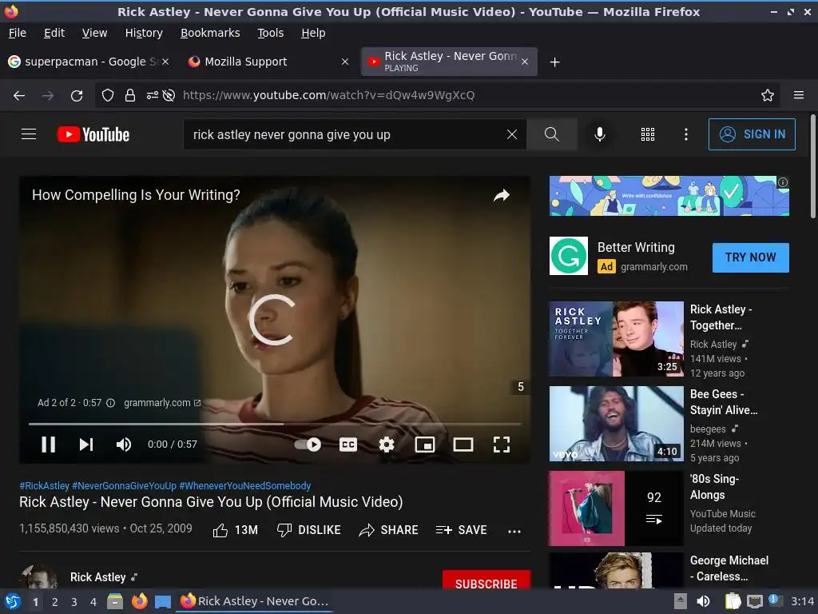Close the Mozilla Support tab
818x614 pixels.
pyautogui.click(x=345, y=62)
